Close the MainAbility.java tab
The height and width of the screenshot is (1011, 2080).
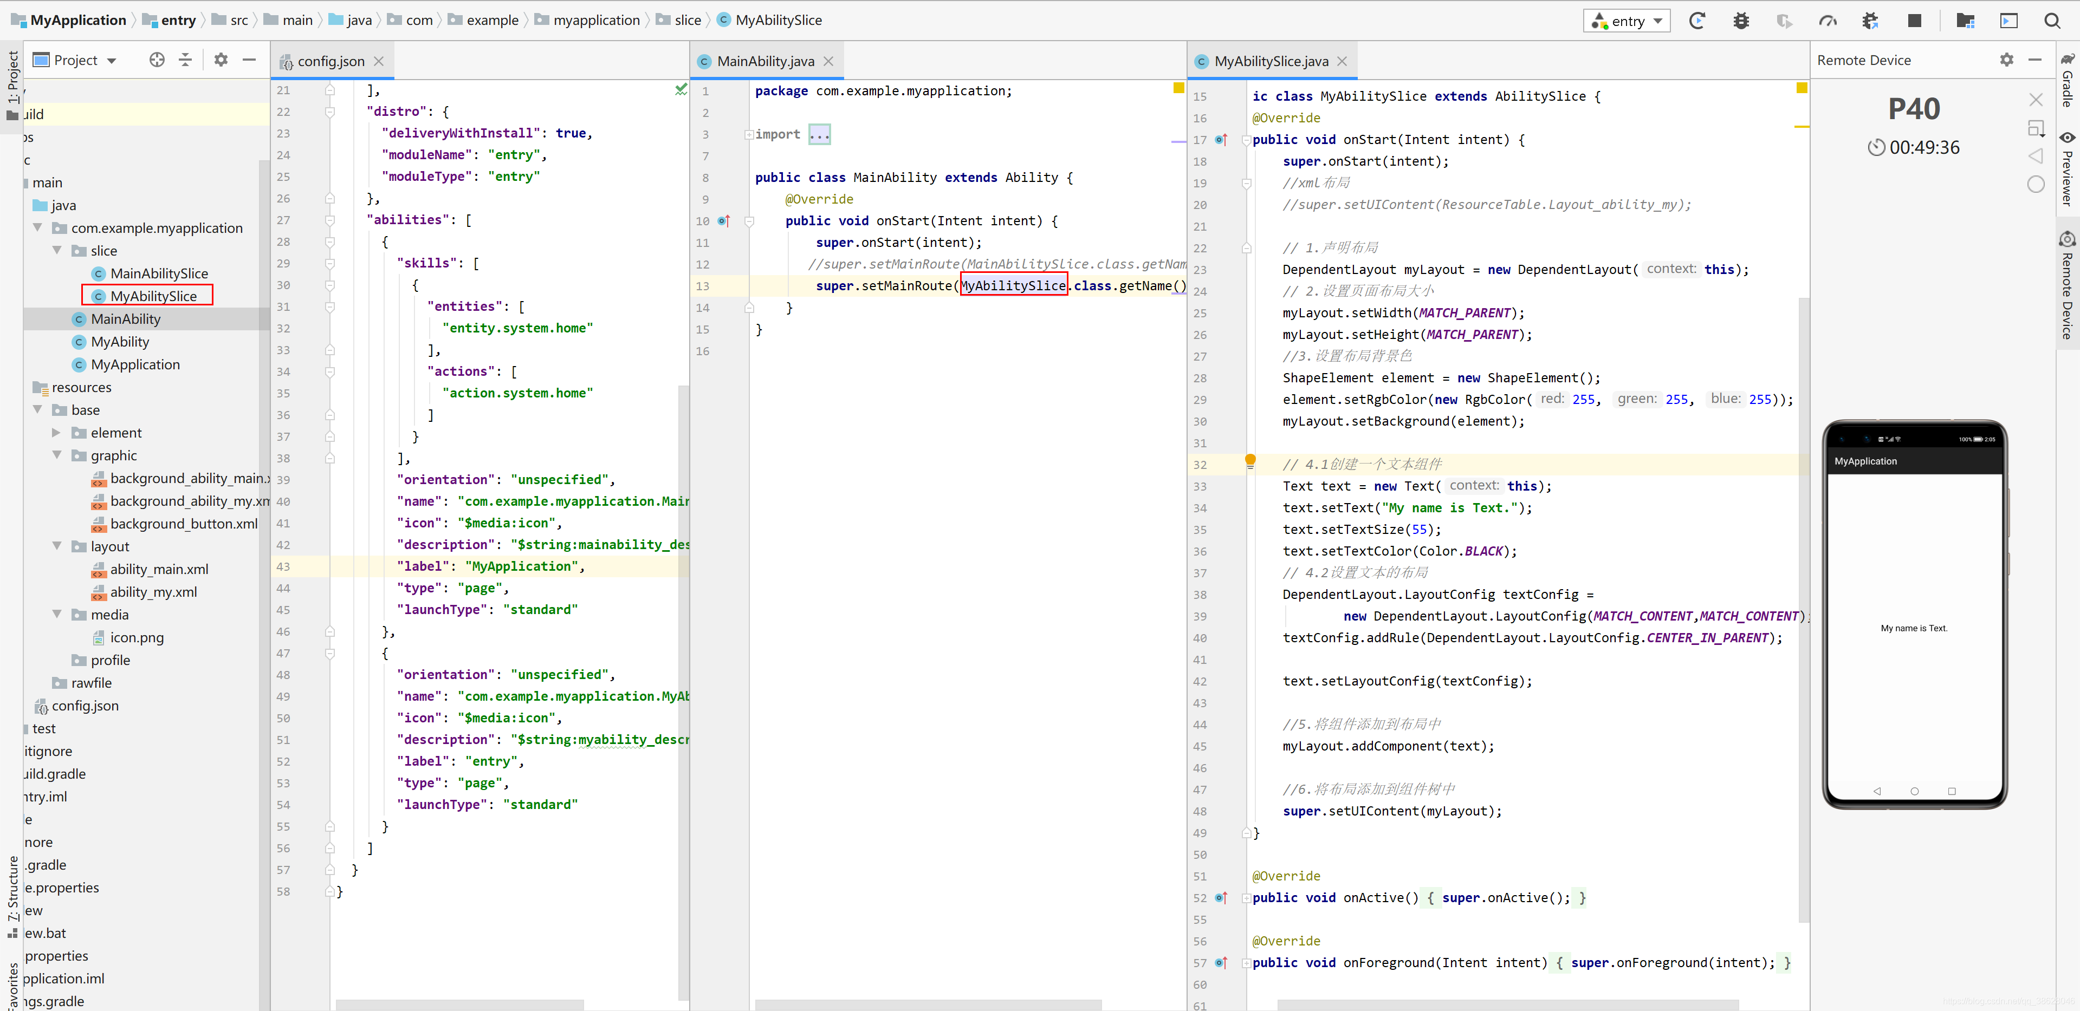[x=828, y=61]
